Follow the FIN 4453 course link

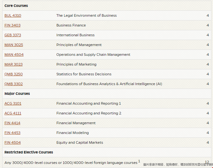12,133
